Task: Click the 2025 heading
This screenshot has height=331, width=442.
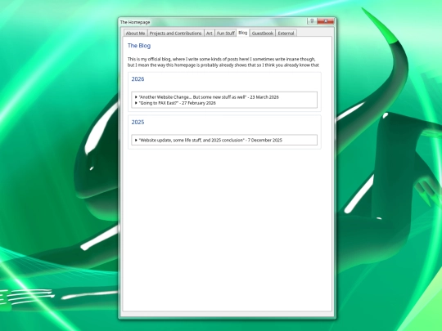Action: pos(138,122)
